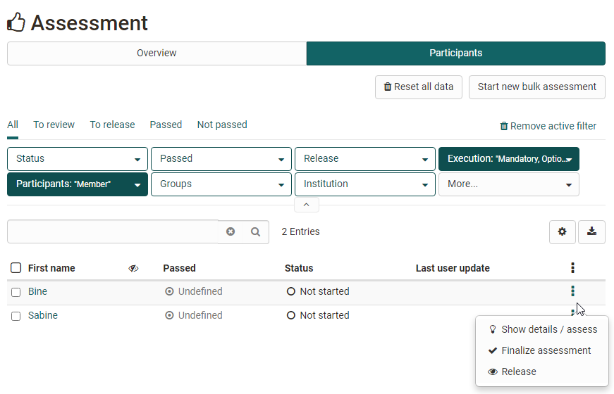Screen dimensions: 614x394
Task: Choose Finalize assessment from the menu
Action: tap(546, 350)
